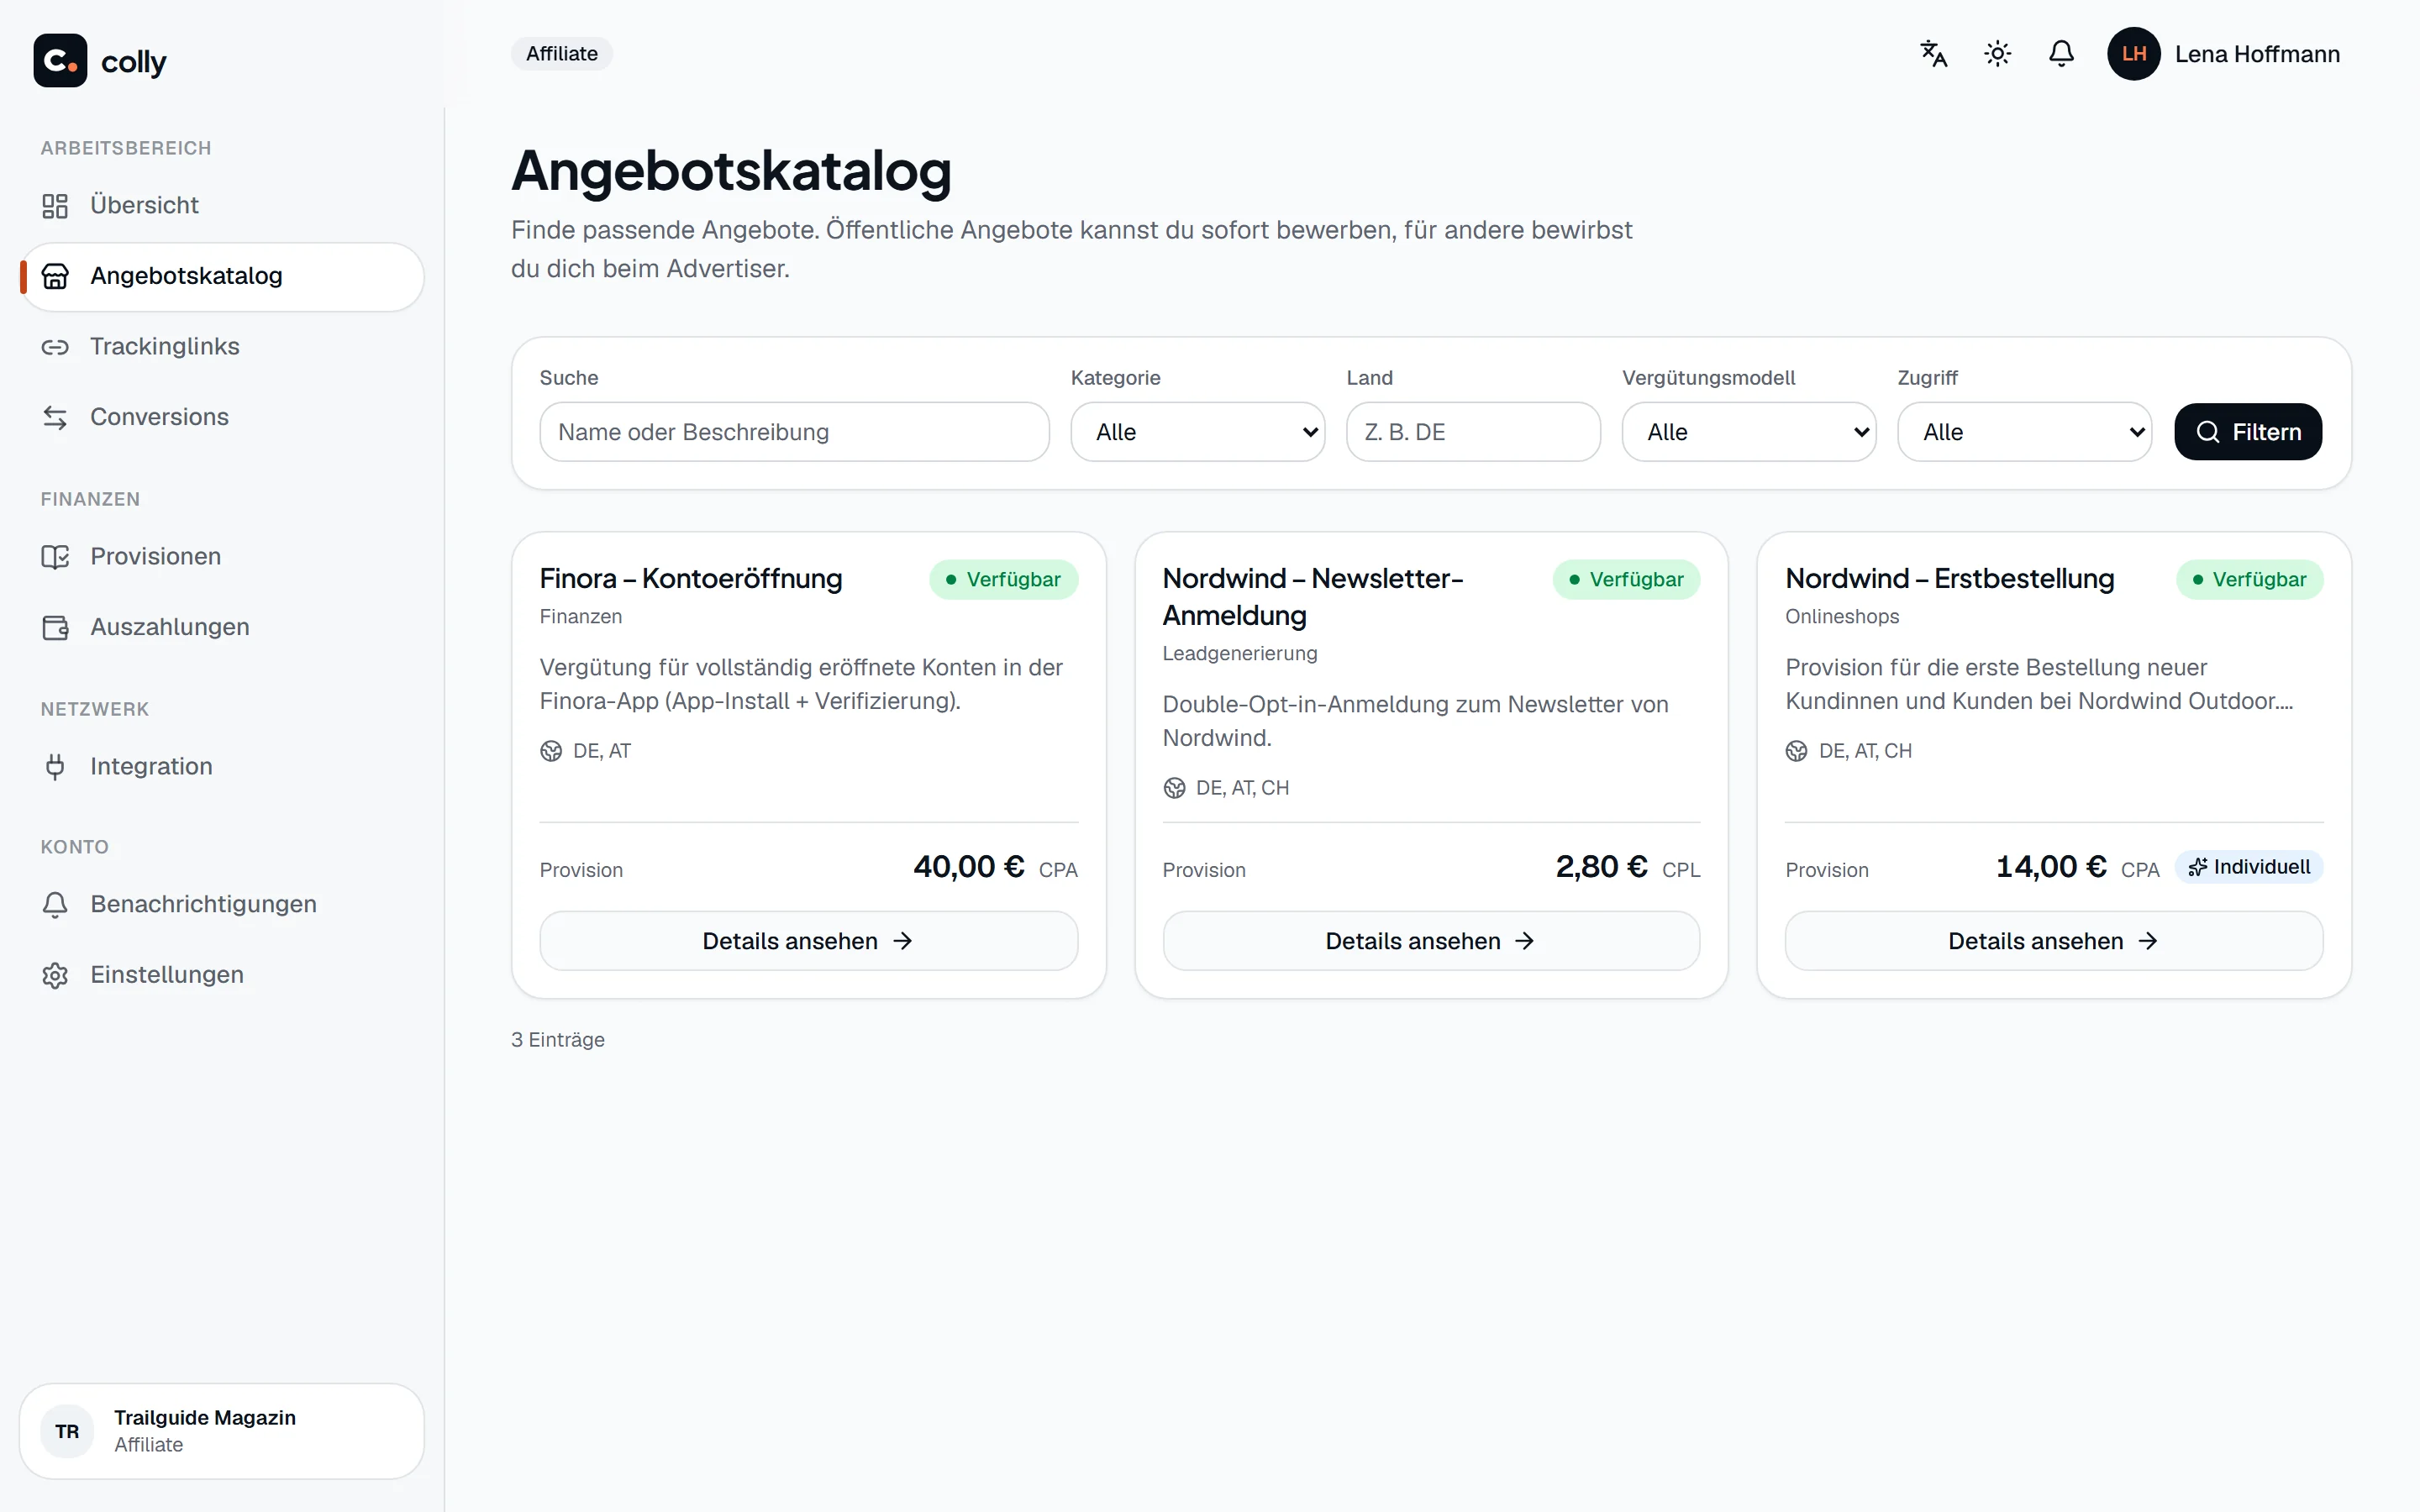Image resolution: width=2420 pixels, height=1512 pixels.
Task: Open Auszahlungen menu item
Action: pyautogui.click(x=222, y=627)
